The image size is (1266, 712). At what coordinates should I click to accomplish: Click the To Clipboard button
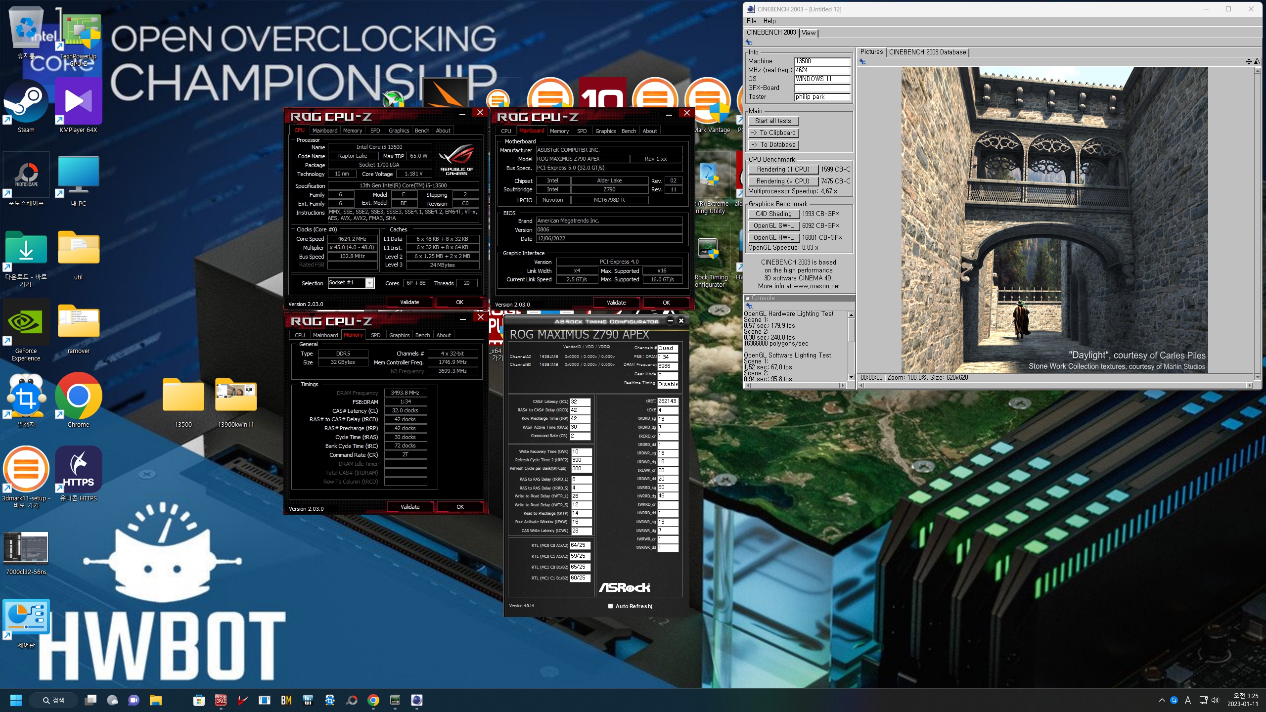pos(773,133)
